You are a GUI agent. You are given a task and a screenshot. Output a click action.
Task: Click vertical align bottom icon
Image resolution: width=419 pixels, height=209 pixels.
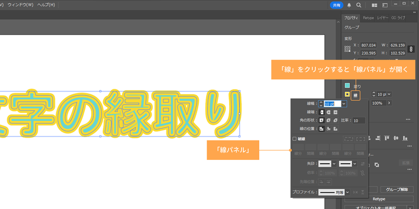click(405, 138)
